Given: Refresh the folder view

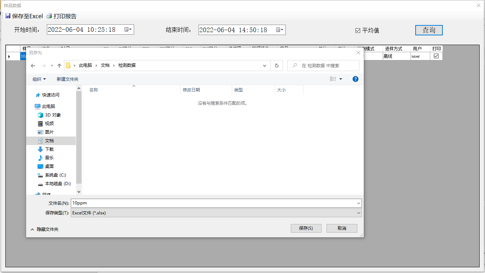Looking at the screenshot, I should [276, 66].
